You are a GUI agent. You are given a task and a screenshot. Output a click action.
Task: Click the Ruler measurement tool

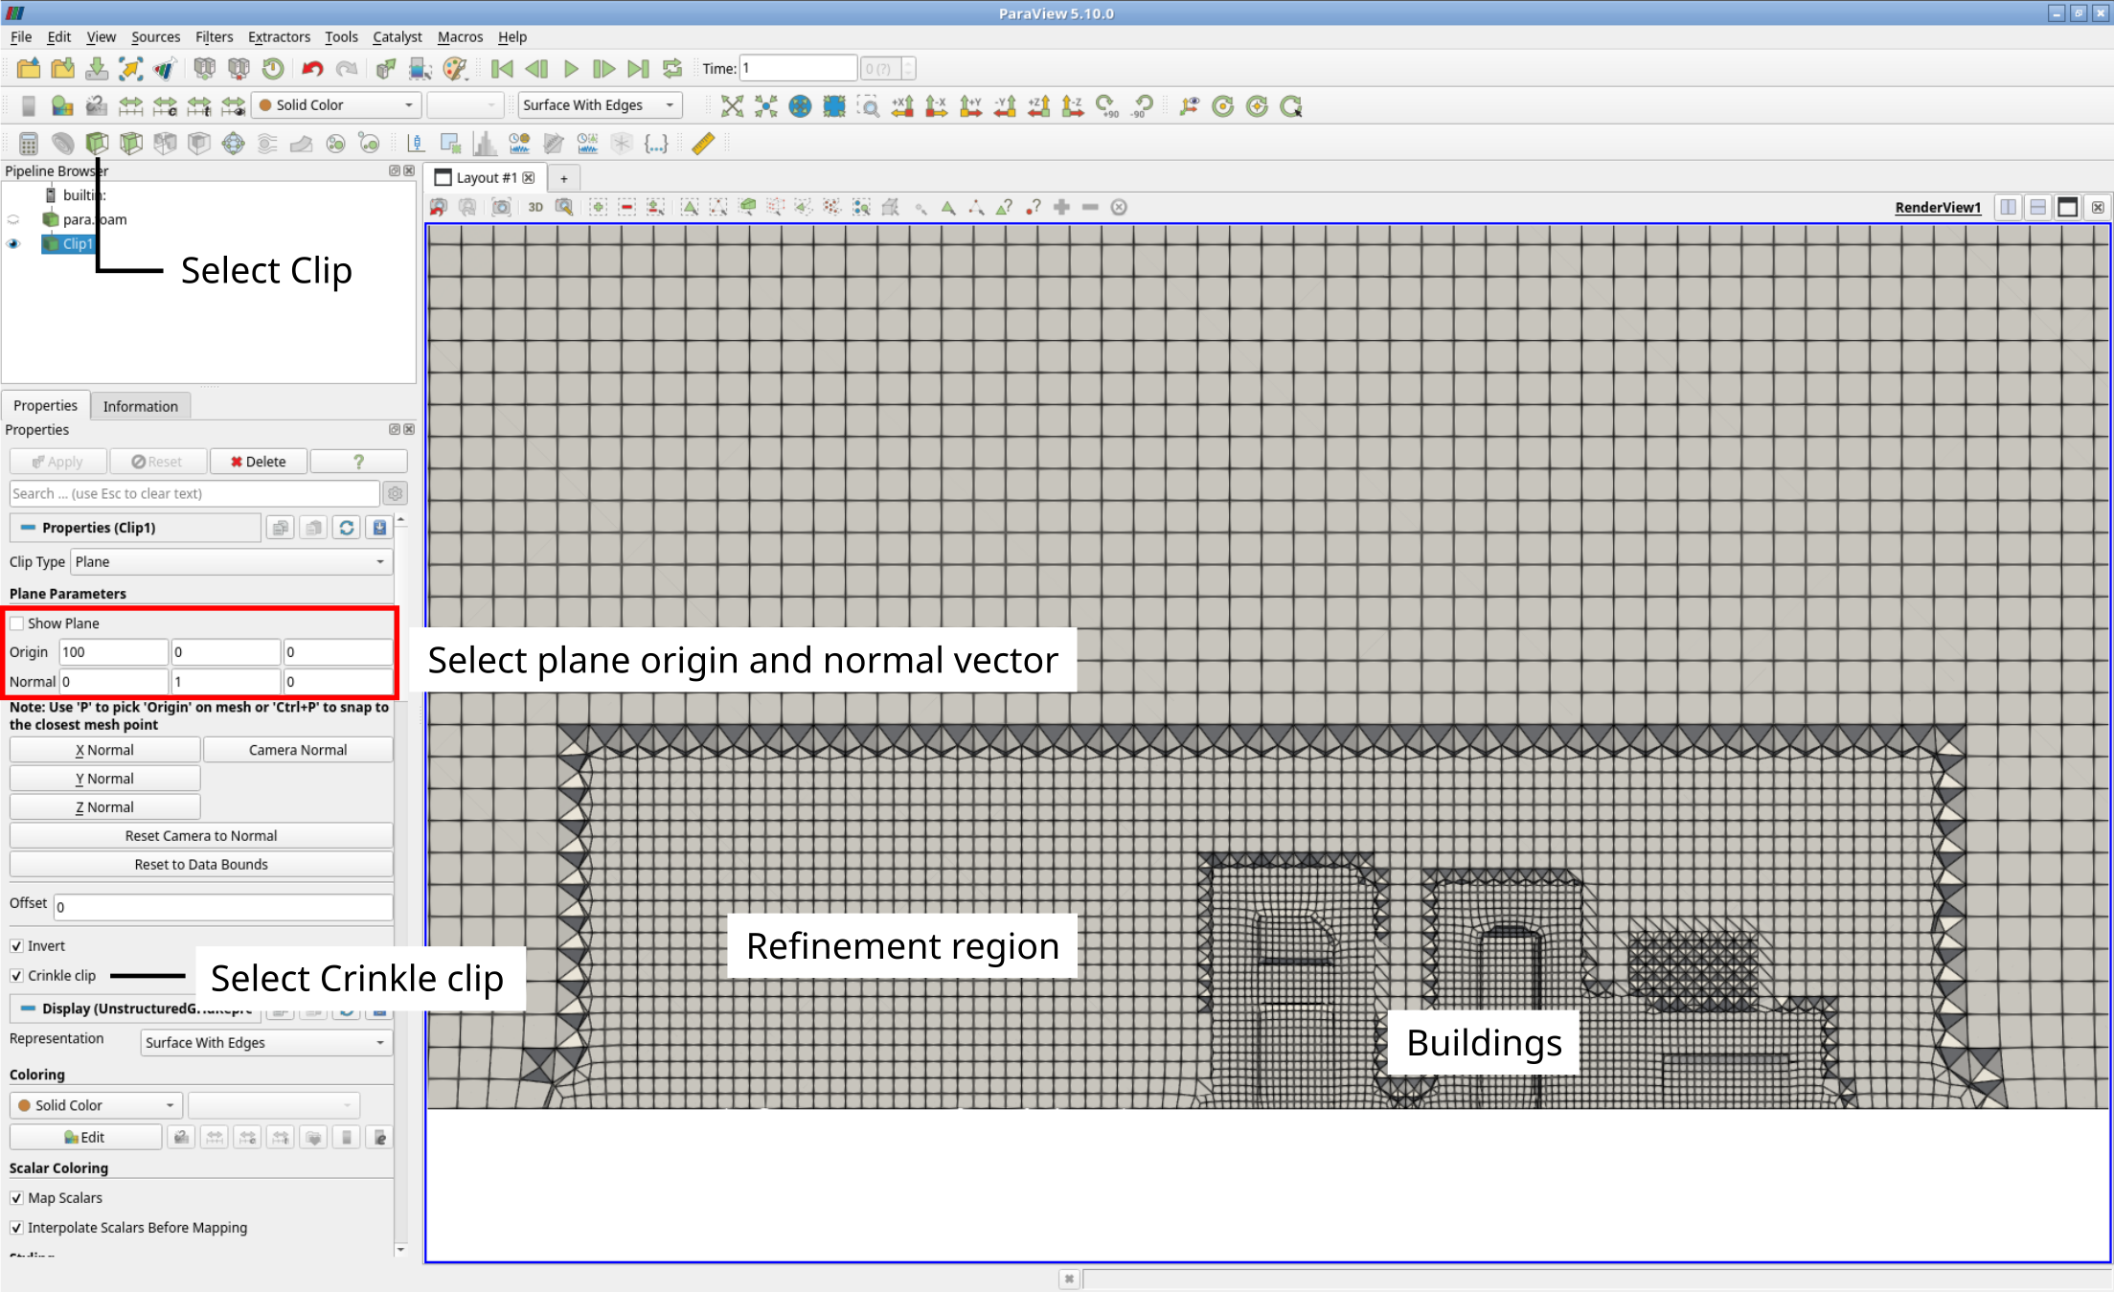click(x=703, y=144)
